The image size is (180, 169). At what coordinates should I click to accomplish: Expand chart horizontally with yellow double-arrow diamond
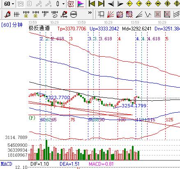pyautogui.click(x=148, y=4)
